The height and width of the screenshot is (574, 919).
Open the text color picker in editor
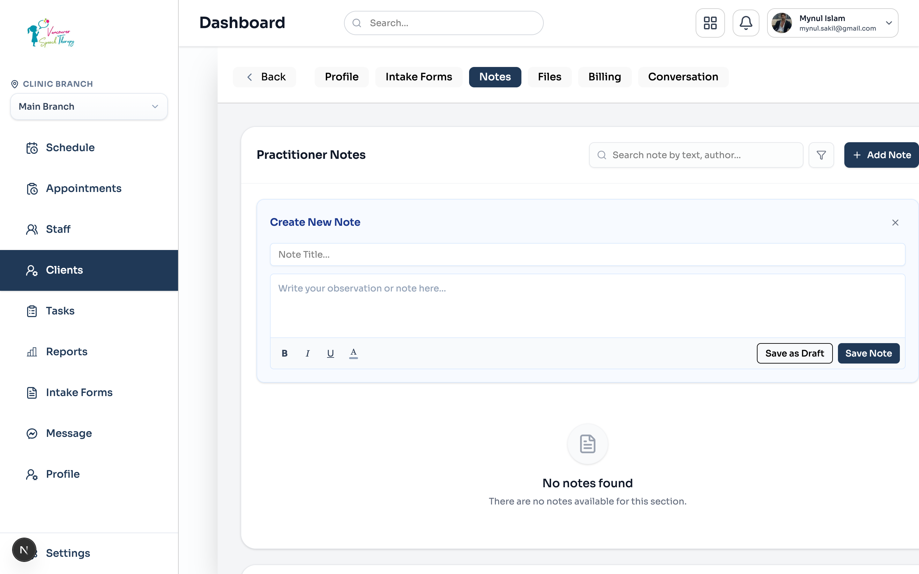[353, 353]
